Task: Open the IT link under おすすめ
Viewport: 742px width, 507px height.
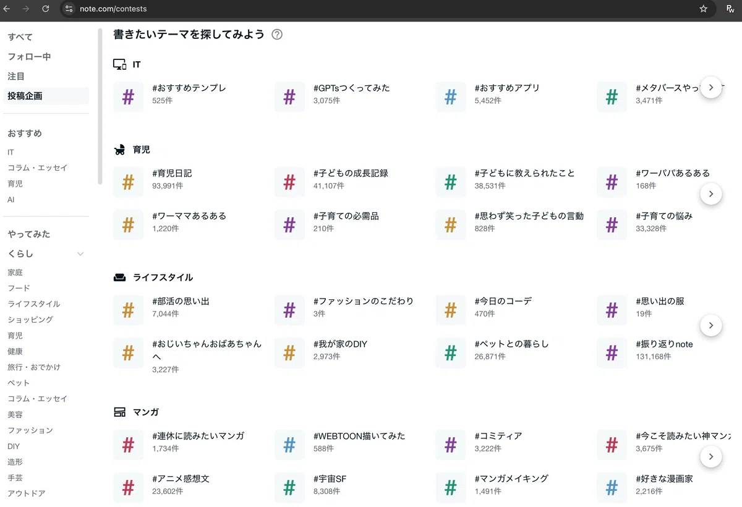Action: [x=11, y=152]
